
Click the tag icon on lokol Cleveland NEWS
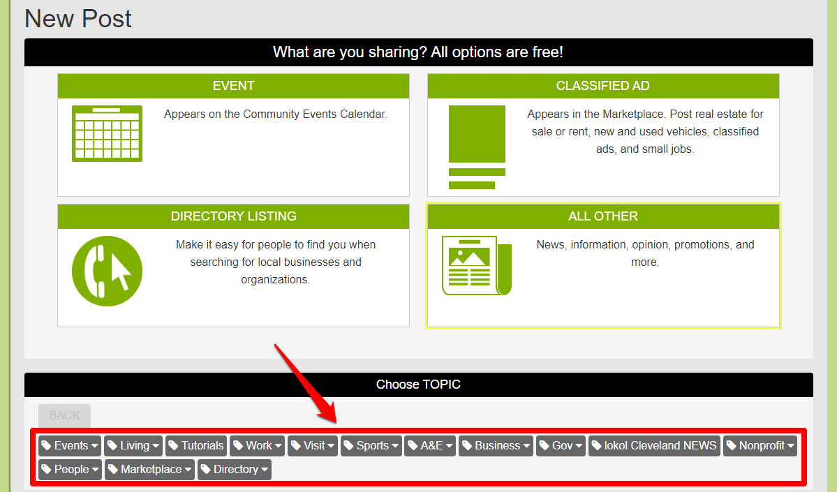[x=597, y=445]
